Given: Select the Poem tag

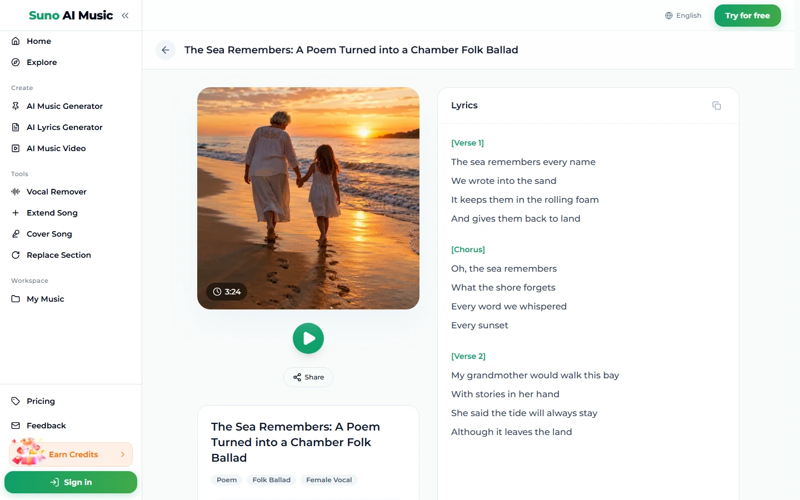Looking at the screenshot, I should coord(227,480).
